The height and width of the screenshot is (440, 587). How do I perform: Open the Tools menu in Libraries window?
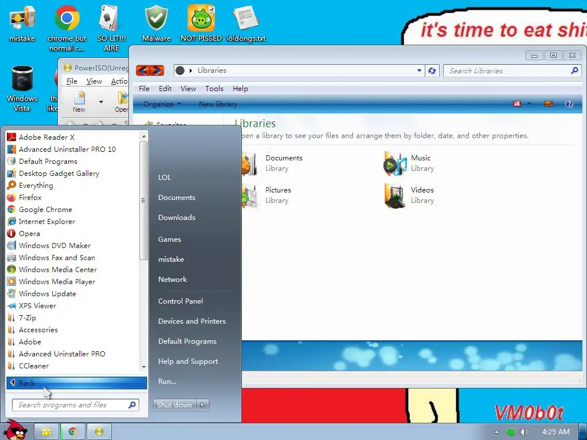(x=214, y=89)
